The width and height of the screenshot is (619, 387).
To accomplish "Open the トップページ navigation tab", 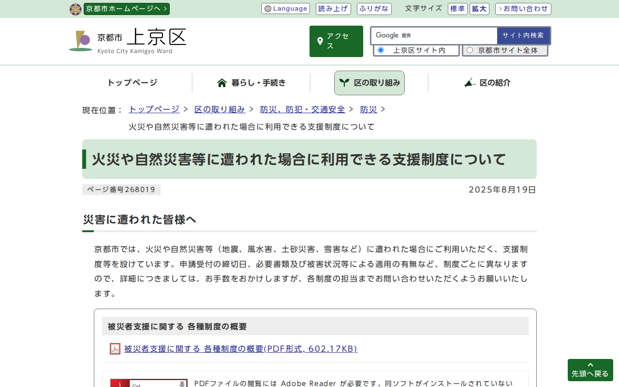I will coord(132,83).
